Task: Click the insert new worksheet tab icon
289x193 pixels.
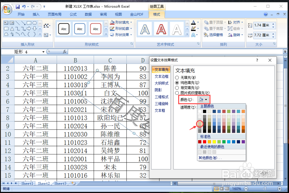Action: 73,183
